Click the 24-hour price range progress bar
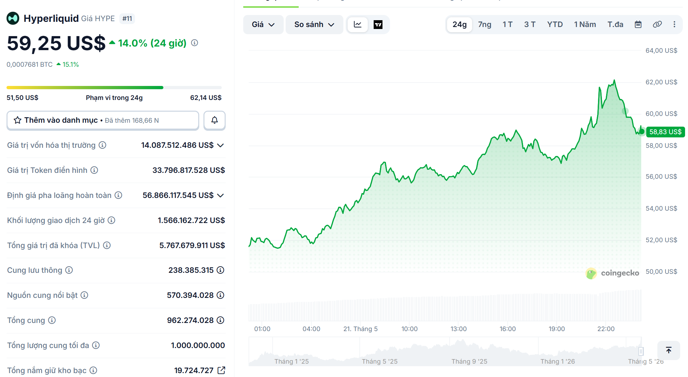The width and height of the screenshot is (688, 377). coord(114,88)
